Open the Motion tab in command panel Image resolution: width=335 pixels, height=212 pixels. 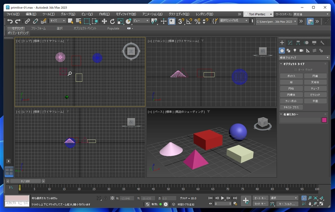(306, 43)
